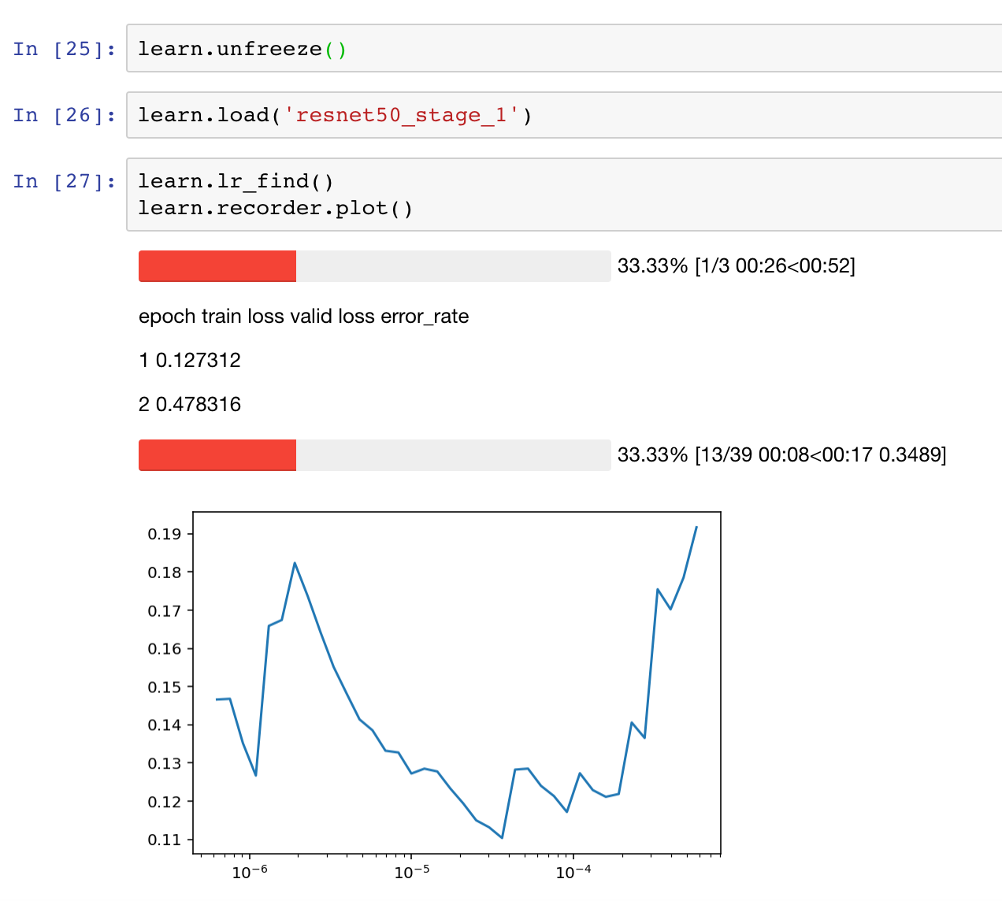Click the row '2 0.478316'
1002x901 pixels.
coord(190,405)
